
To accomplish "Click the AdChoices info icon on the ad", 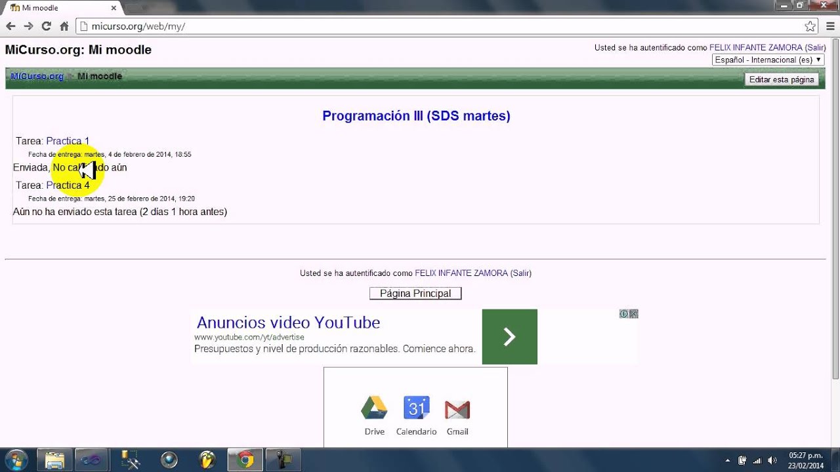I will tap(624, 314).
